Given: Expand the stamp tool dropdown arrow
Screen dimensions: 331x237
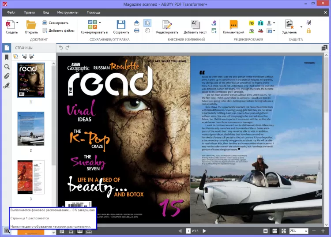Looking at the screenshot, I should 274,23.
